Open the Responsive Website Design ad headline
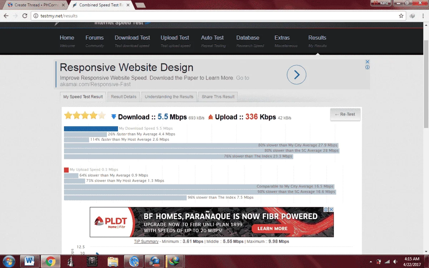Image resolution: width=429 pixels, height=268 pixels. [x=127, y=68]
